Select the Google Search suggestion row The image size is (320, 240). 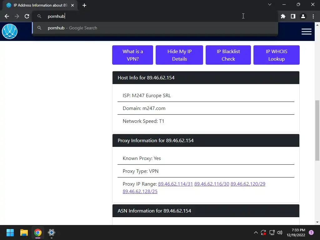(x=155, y=28)
